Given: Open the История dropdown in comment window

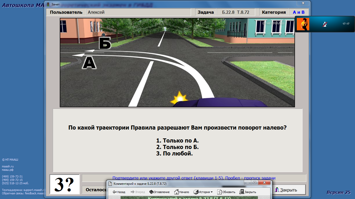Looking at the screenshot, I should click(x=203, y=192).
